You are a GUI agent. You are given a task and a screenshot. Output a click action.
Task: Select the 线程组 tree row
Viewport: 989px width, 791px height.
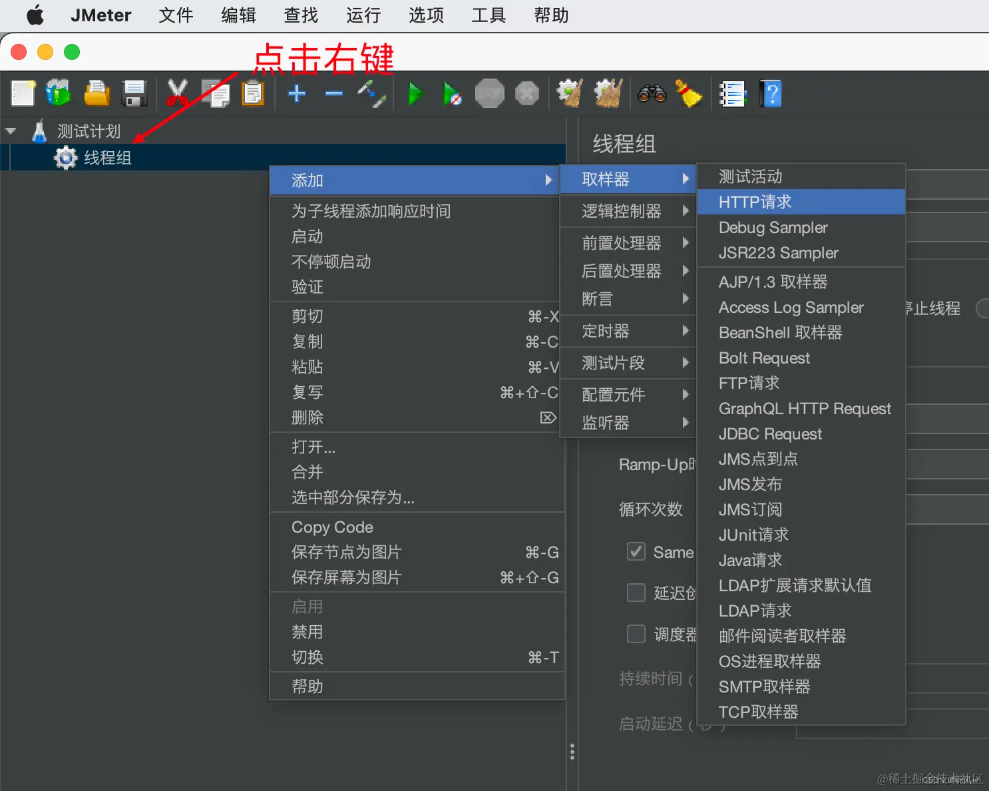283,158
